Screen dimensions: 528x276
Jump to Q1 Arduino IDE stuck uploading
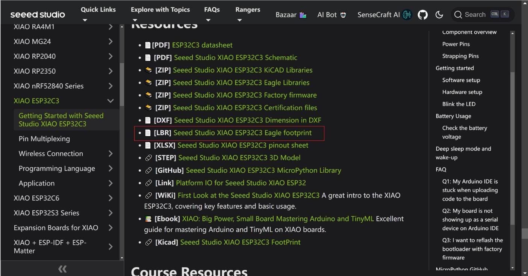pos(470,190)
